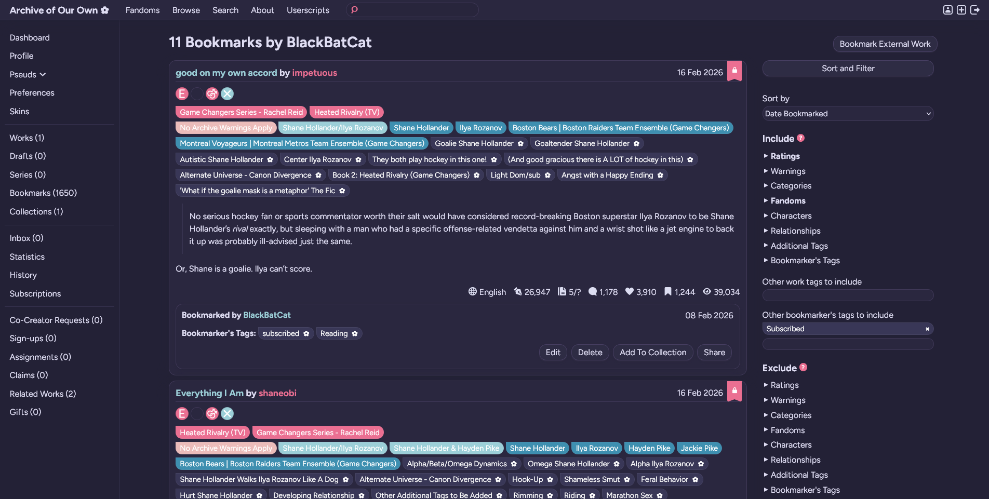
Task: Open Statistics in sidebar
Action: [27, 257]
